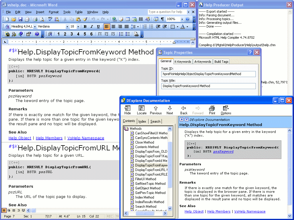The height and width of the screenshot is (220, 294).
Task: Open the Style dropdown showing Heading 4
Action: pos(35,27)
